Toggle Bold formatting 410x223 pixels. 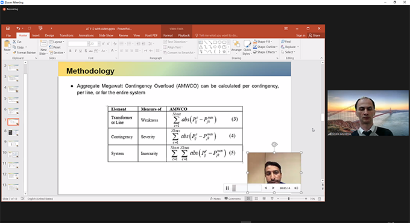click(70, 51)
